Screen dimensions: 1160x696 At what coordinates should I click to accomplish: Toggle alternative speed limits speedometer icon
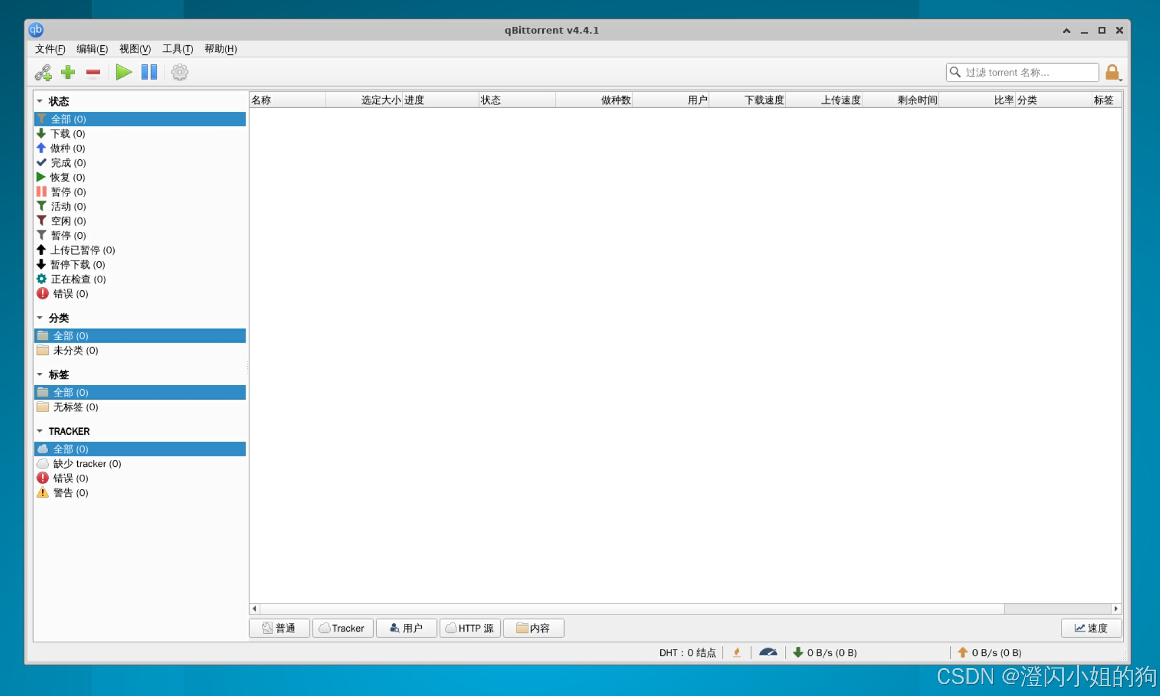pyautogui.click(x=768, y=652)
